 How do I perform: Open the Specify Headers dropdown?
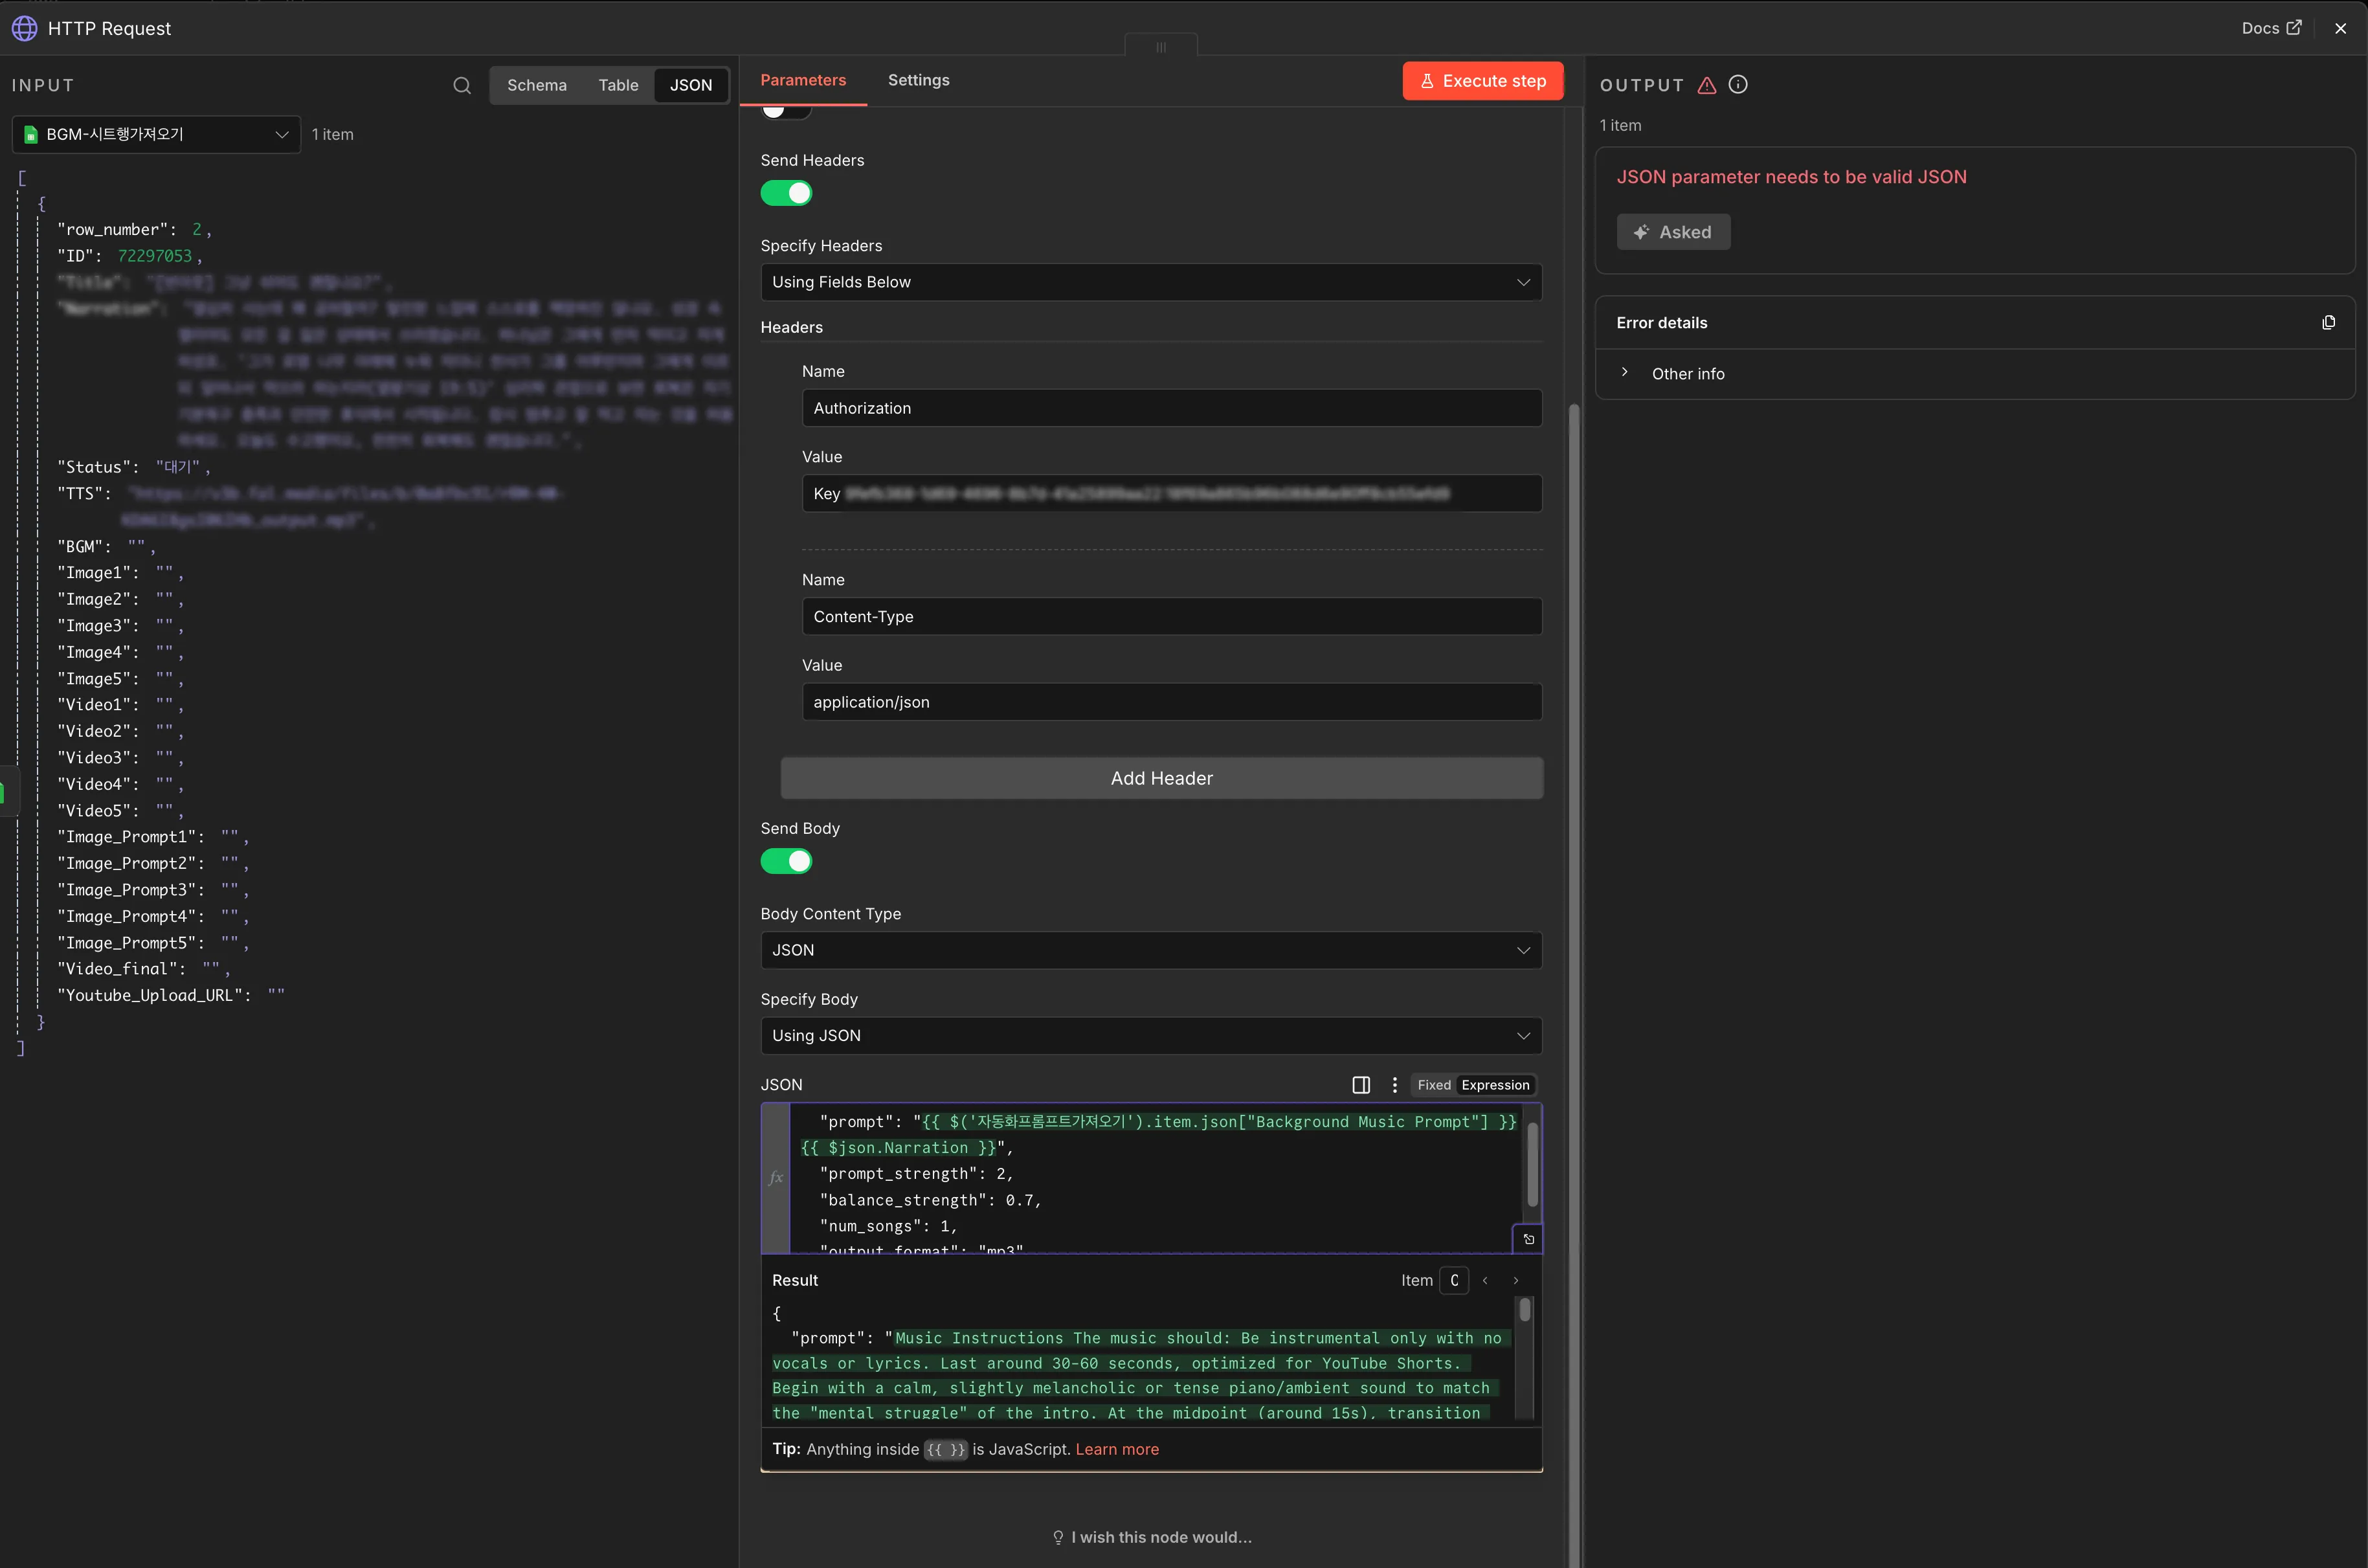[x=1150, y=282]
